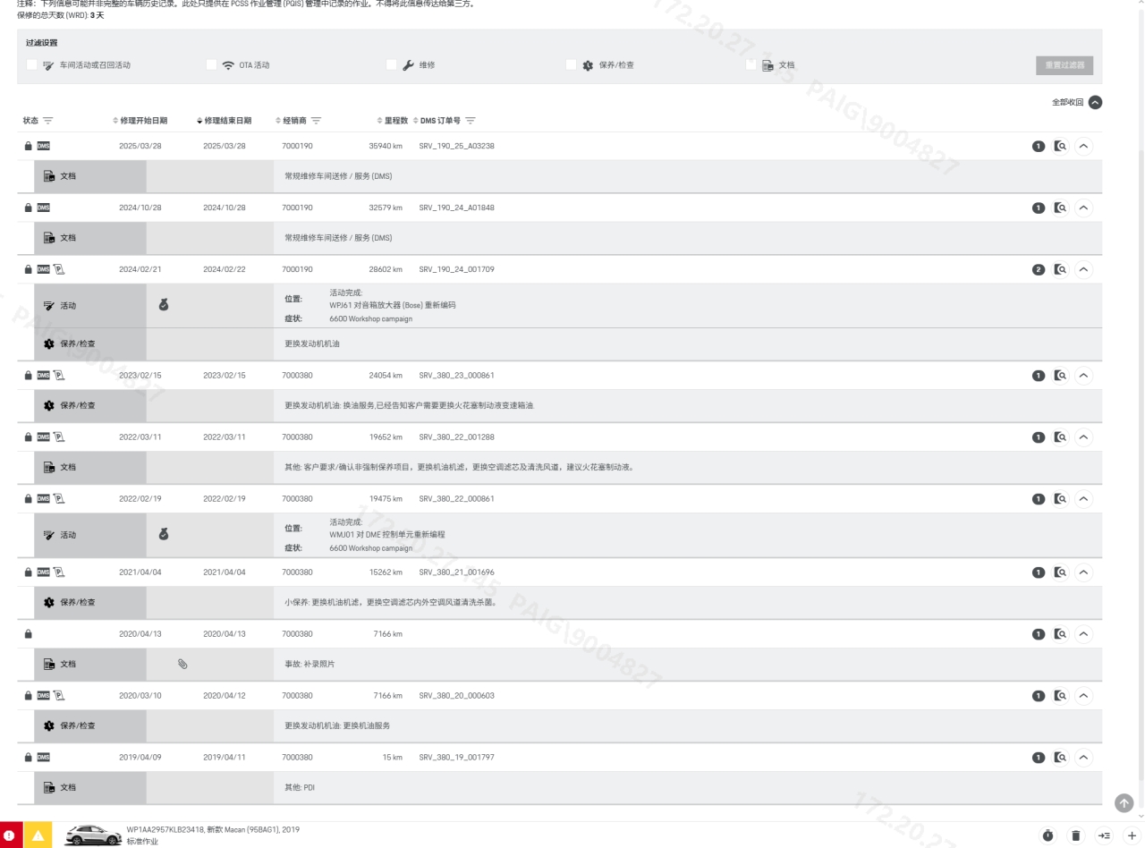
Task: Sort by 里程数 column header
Action: [392, 121]
